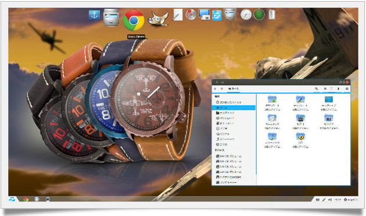Expand the down-arrow view options in file manager
Viewport: 366px width, 216px height.
click(x=338, y=89)
